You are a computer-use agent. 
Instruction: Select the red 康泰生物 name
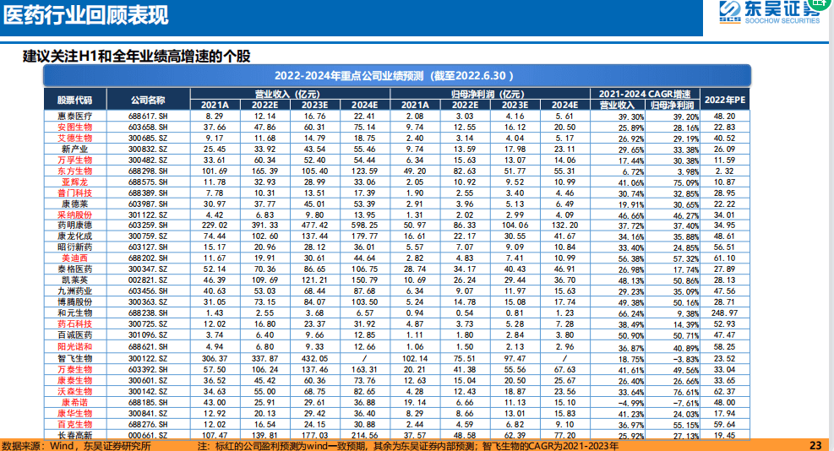(75, 380)
